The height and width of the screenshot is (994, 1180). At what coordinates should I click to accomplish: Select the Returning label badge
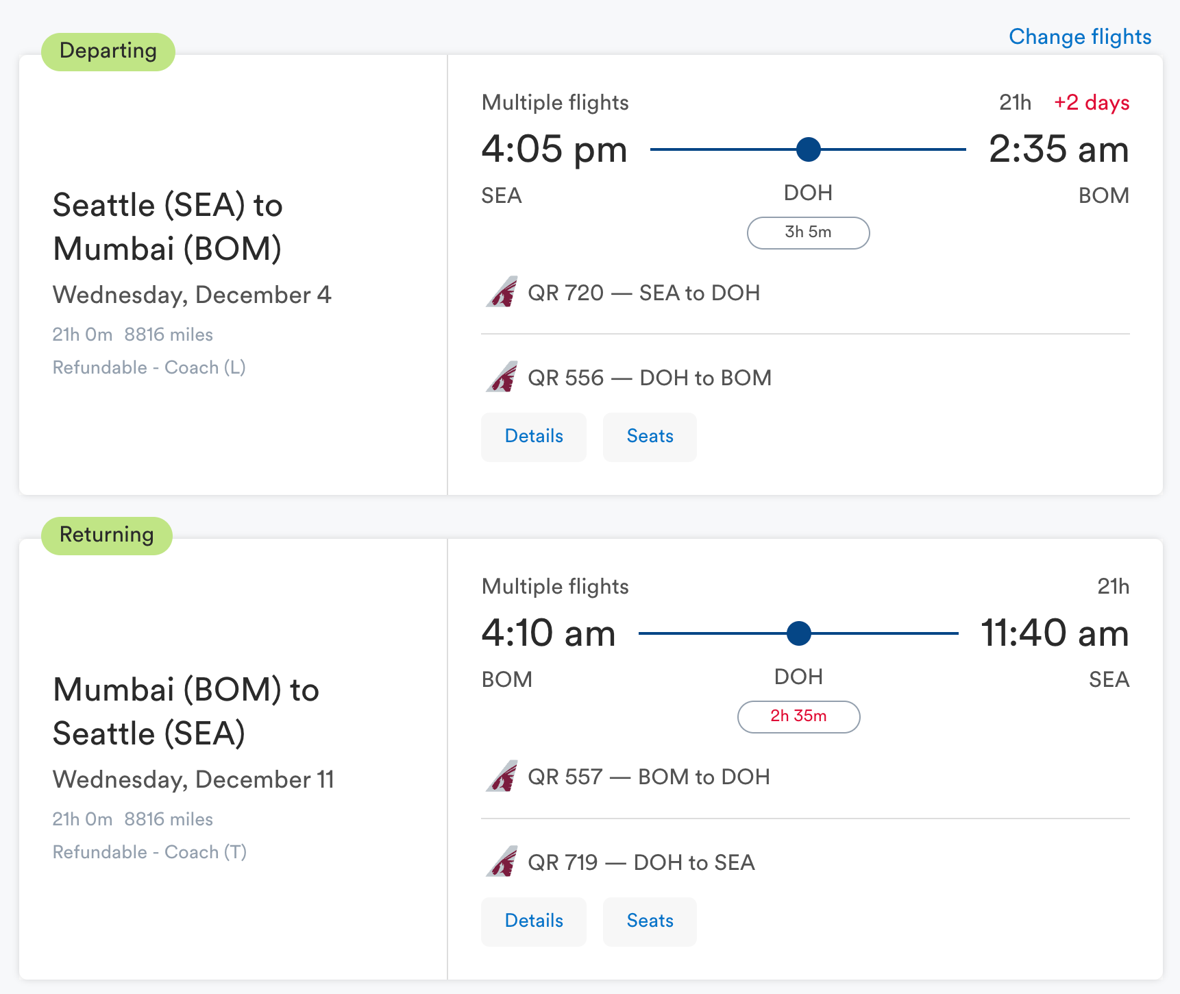[x=107, y=535]
